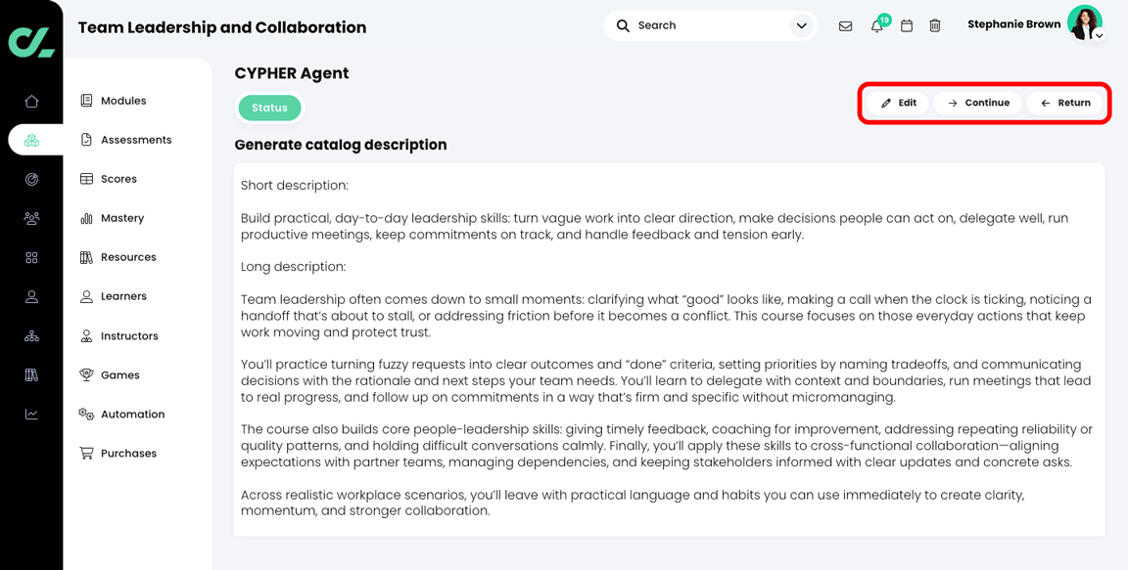The height and width of the screenshot is (570, 1128).
Task: Click the Return button
Action: coord(1064,103)
